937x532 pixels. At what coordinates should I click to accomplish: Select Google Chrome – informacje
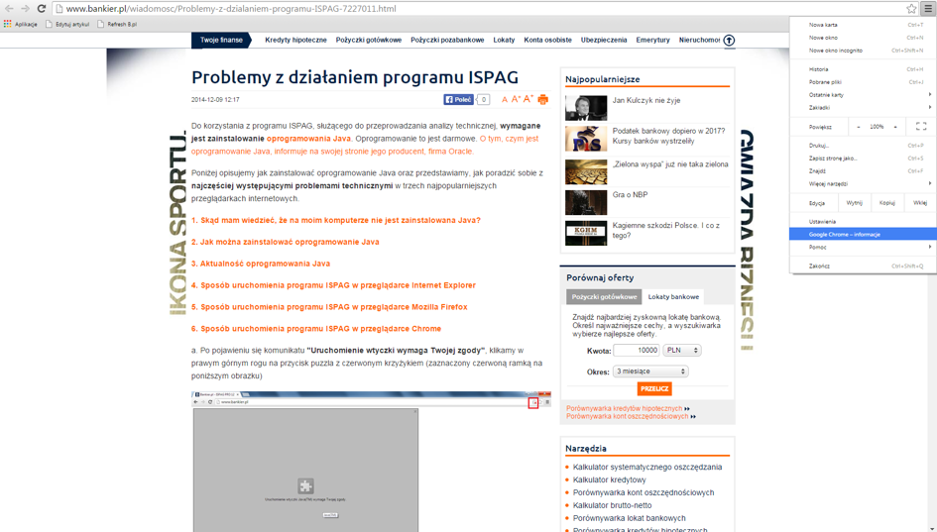pos(863,235)
